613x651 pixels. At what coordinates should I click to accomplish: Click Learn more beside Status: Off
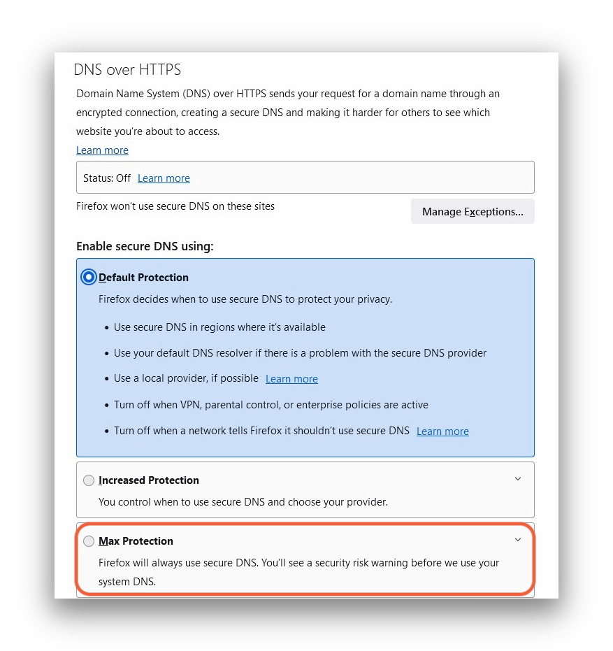point(164,178)
